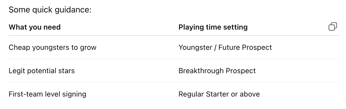Click the copy table icon

pyautogui.click(x=333, y=27)
